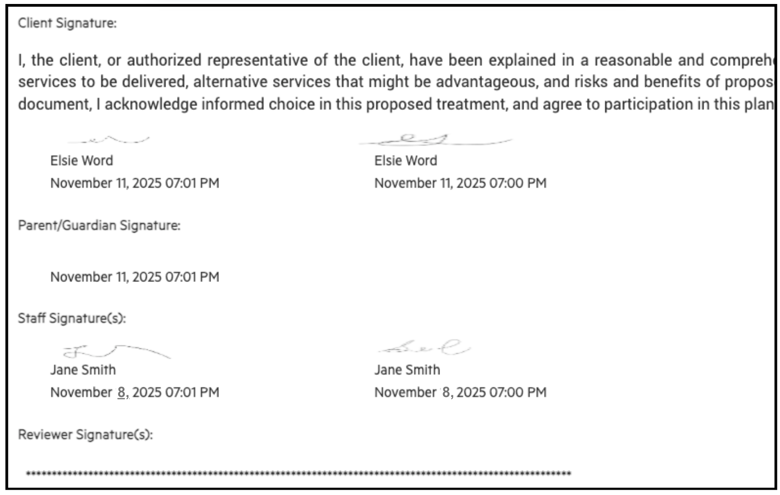Click the informed consent paragraph text
This screenshot has width=780, height=495.
click(395, 82)
